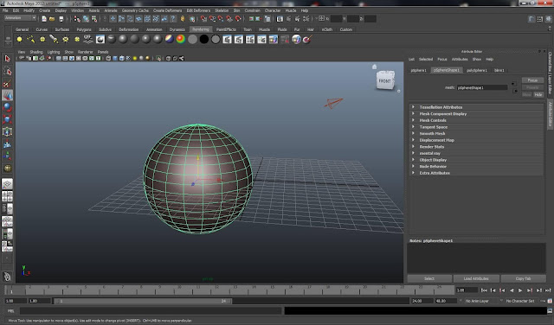Select the Lasso tool in toolbox
The image size is (554, 325).
click(7, 71)
